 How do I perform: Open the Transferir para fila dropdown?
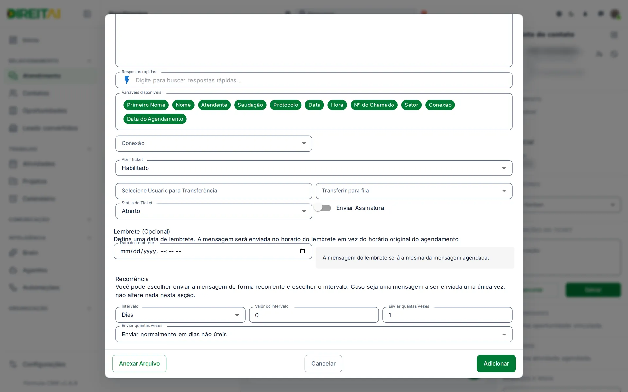414,191
